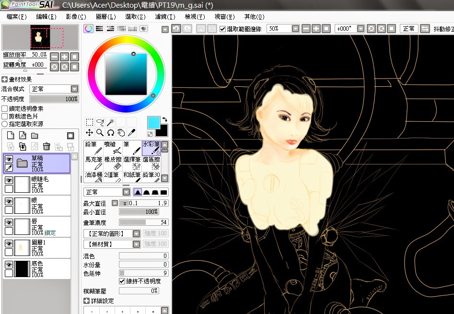The width and height of the screenshot is (454, 314).
Task: Choose the 橡皮擦 eraser tool
Action: point(113,163)
